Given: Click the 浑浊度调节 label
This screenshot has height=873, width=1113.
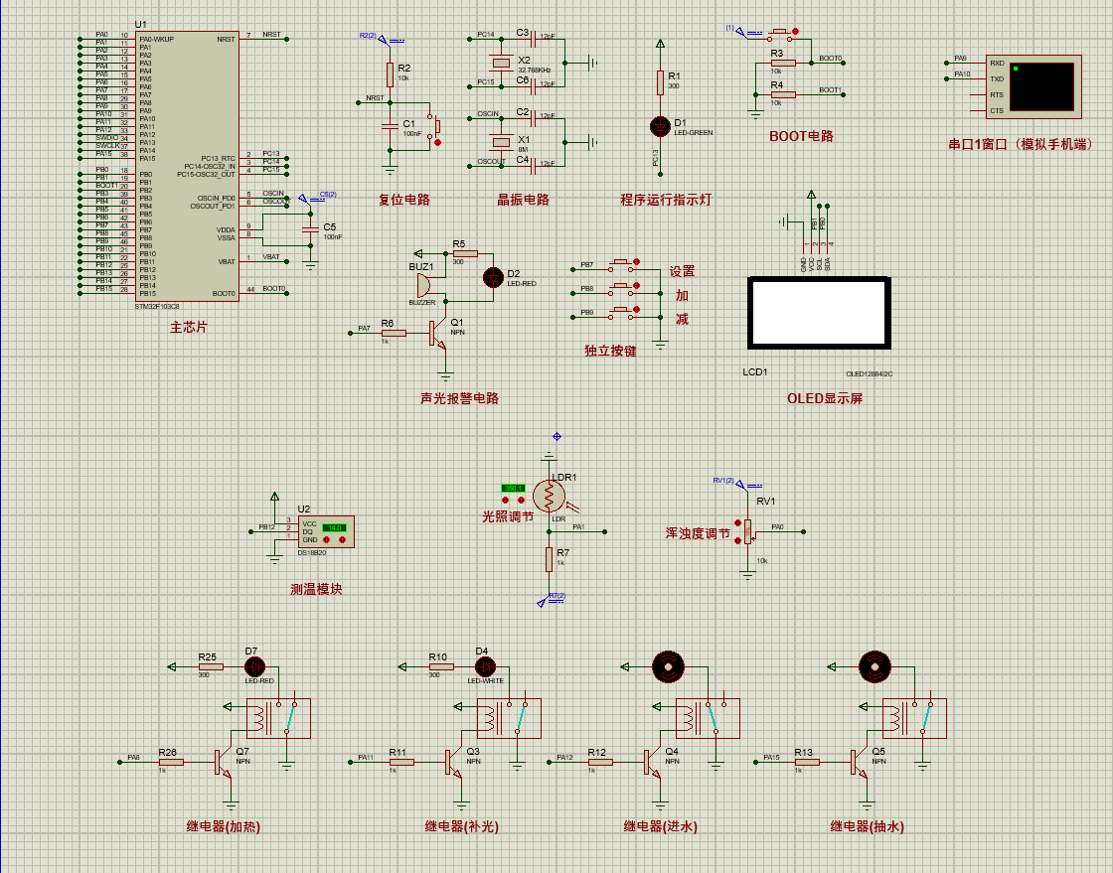Looking at the screenshot, I should pos(698,534).
